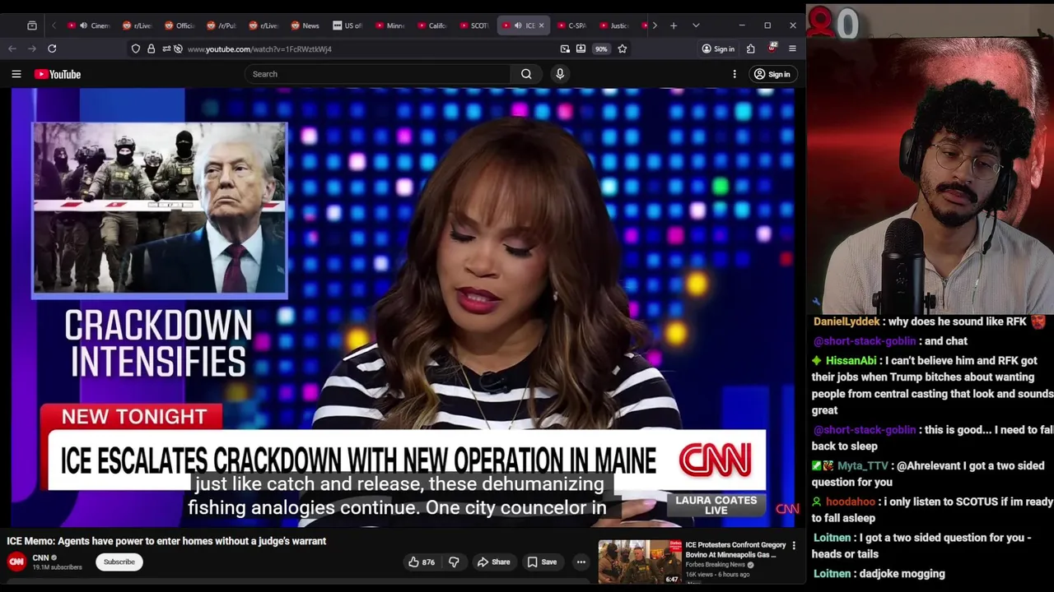
Task: Click chat username DanielLyddek
Action: (x=846, y=321)
